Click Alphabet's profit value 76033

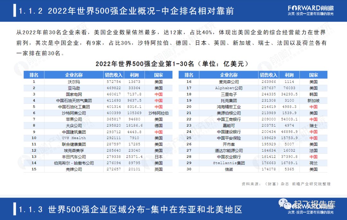[289, 88]
